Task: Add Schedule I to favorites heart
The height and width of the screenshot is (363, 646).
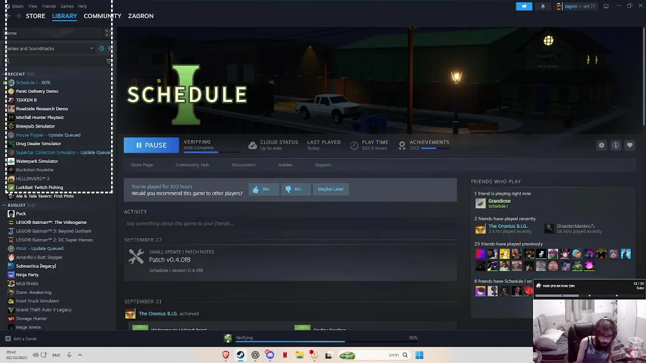Action: pos(630,145)
